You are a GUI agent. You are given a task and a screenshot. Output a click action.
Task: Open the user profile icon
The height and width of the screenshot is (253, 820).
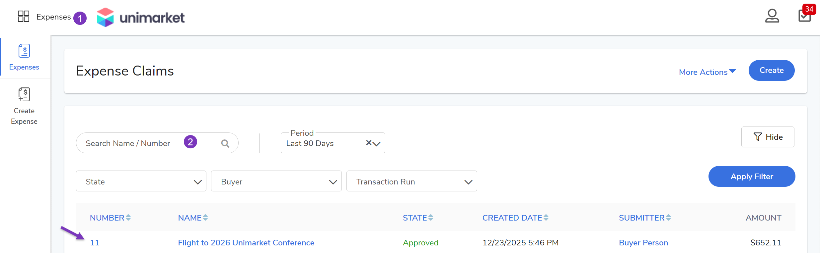(x=772, y=16)
